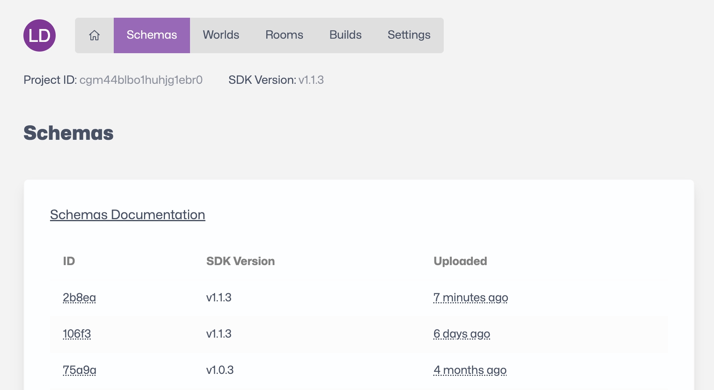Switch to the Worlds tab
The height and width of the screenshot is (390, 714).
(221, 35)
